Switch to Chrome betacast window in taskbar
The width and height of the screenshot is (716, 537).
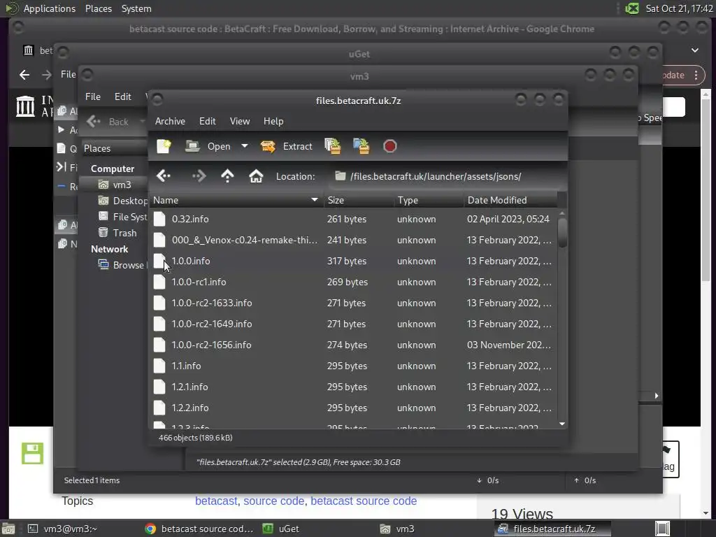(x=199, y=529)
